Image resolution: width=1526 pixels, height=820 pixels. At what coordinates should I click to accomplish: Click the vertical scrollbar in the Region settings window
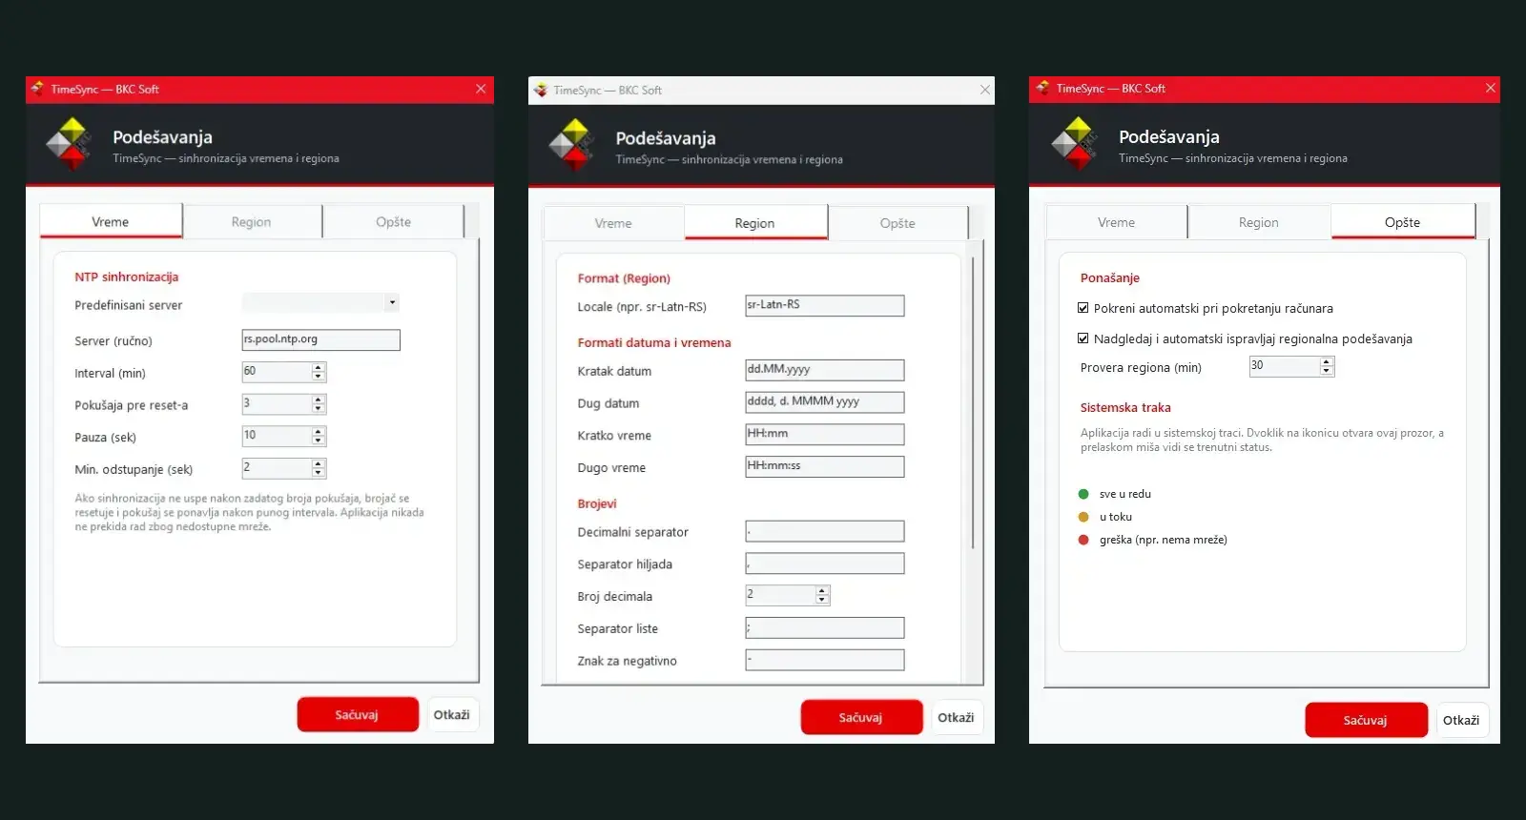point(973,402)
